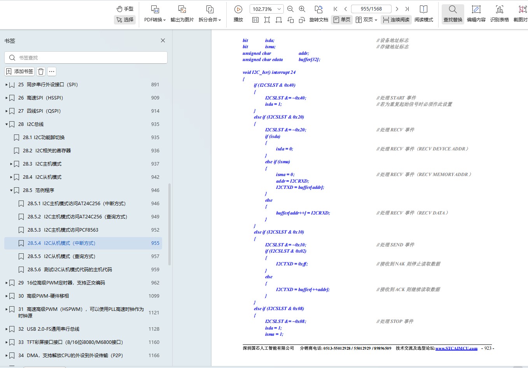Viewport: 528px width, 368px height.
Task: Open bookmark 28.5.5 I2C slave polling
Action: point(61,256)
